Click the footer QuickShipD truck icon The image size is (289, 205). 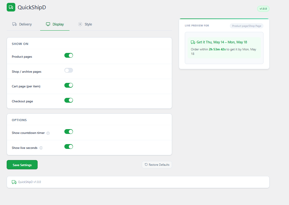(x=14, y=182)
